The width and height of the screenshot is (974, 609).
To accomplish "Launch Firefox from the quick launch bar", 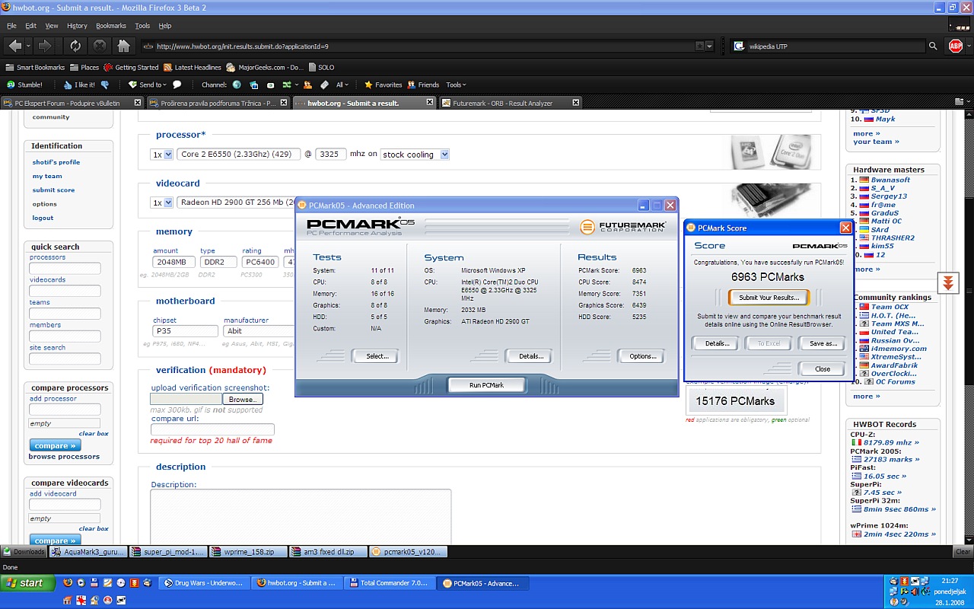I will [68, 583].
